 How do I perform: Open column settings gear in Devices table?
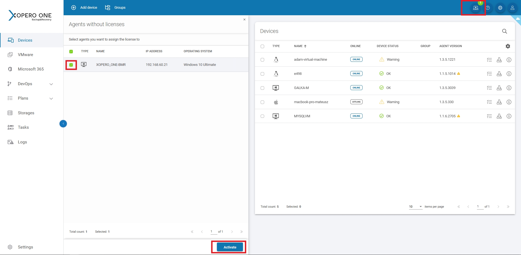(508, 46)
